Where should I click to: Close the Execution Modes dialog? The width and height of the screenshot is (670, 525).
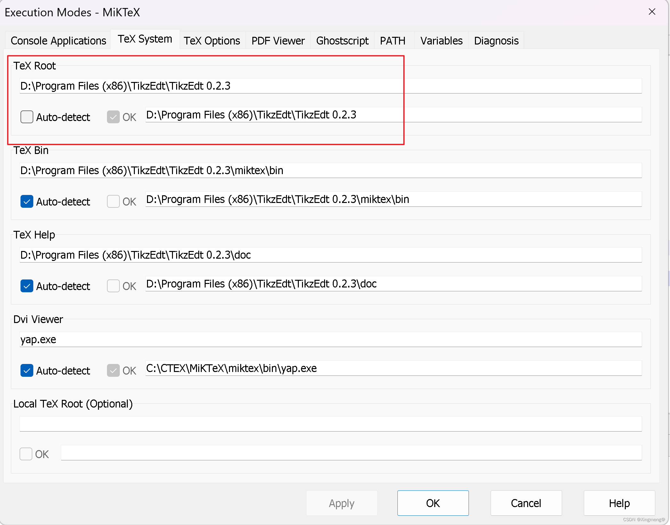(x=652, y=12)
